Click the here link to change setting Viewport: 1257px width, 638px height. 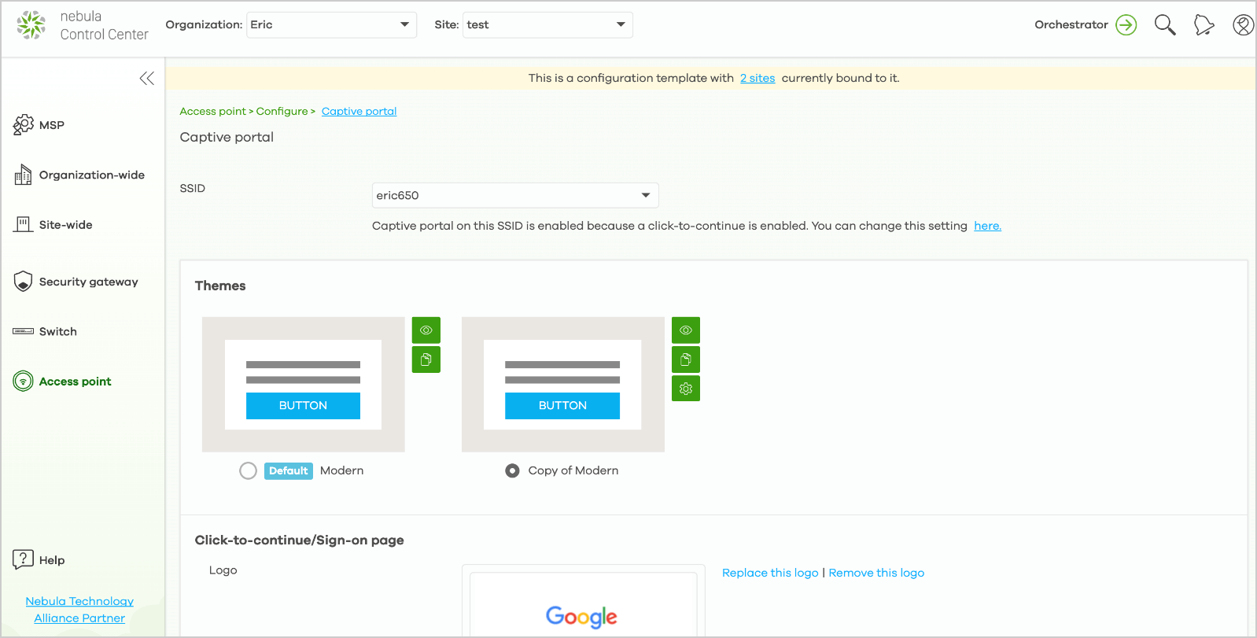[987, 226]
